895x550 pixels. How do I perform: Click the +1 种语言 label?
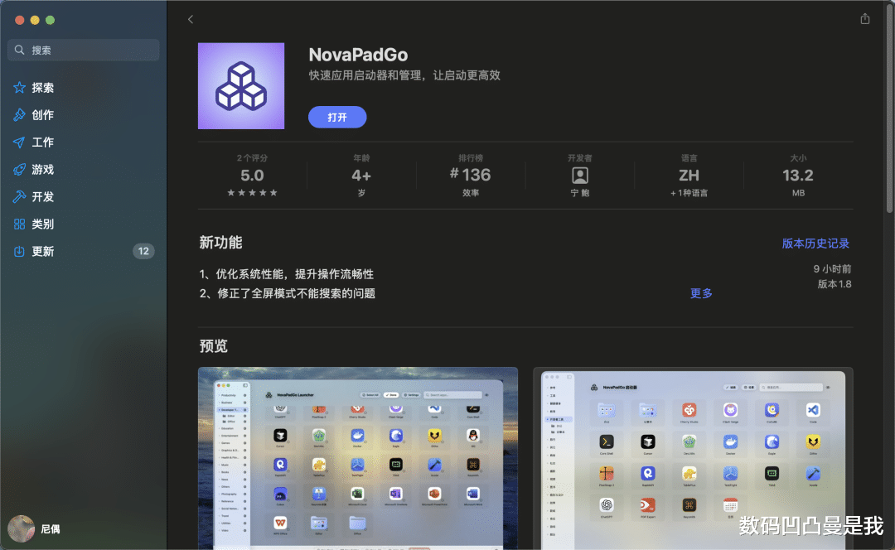[x=689, y=194]
